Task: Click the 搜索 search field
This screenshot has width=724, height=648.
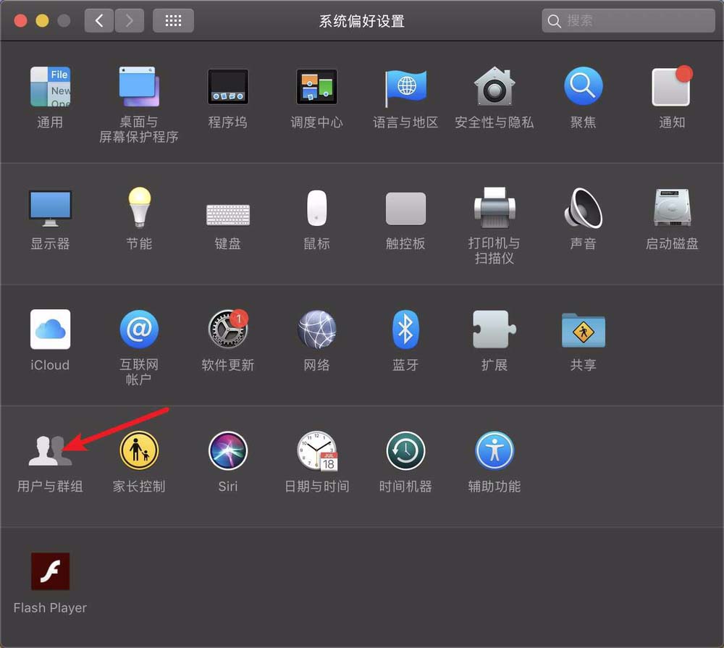Action: pyautogui.click(x=627, y=20)
